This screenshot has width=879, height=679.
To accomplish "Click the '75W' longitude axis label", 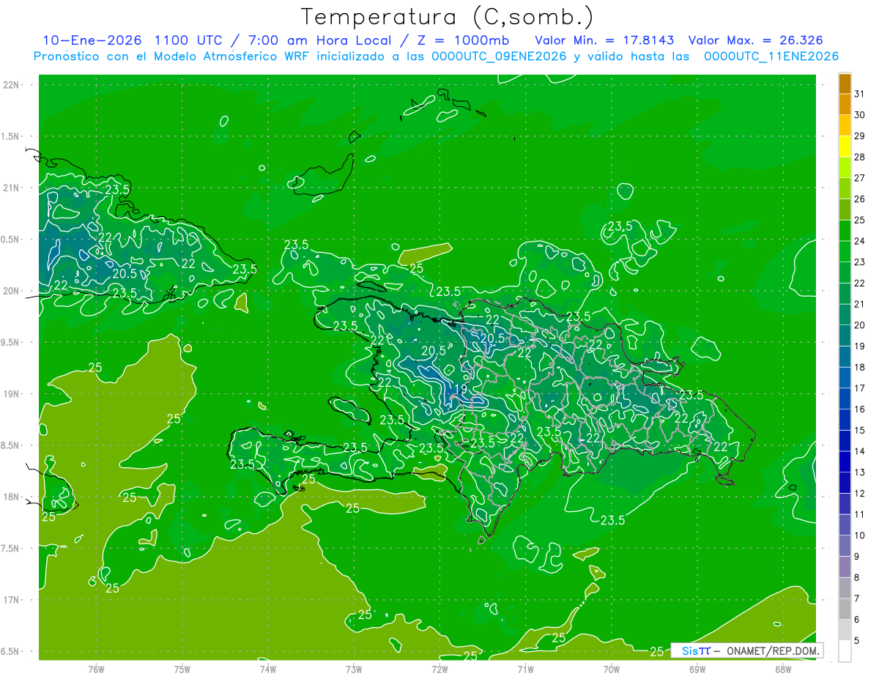I will (x=182, y=669).
